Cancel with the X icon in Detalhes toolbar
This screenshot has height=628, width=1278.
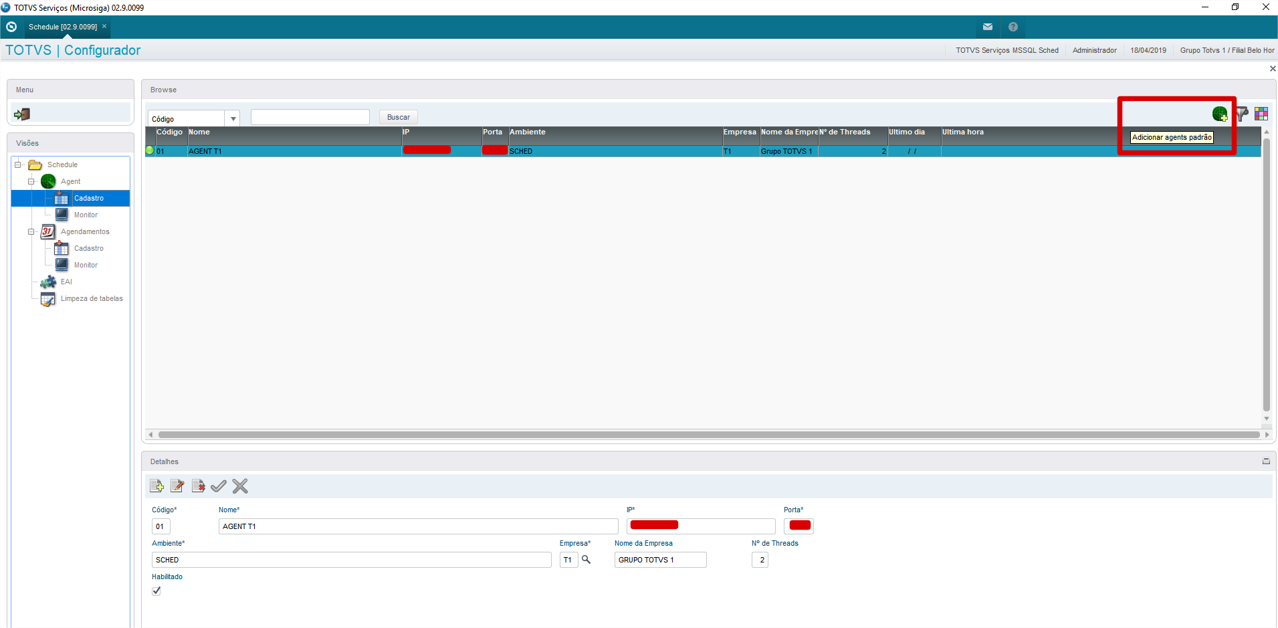(x=240, y=486)
